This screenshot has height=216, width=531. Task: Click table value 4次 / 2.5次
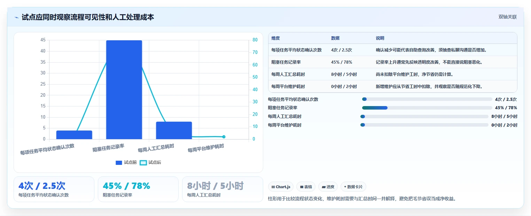click(342, 50)
